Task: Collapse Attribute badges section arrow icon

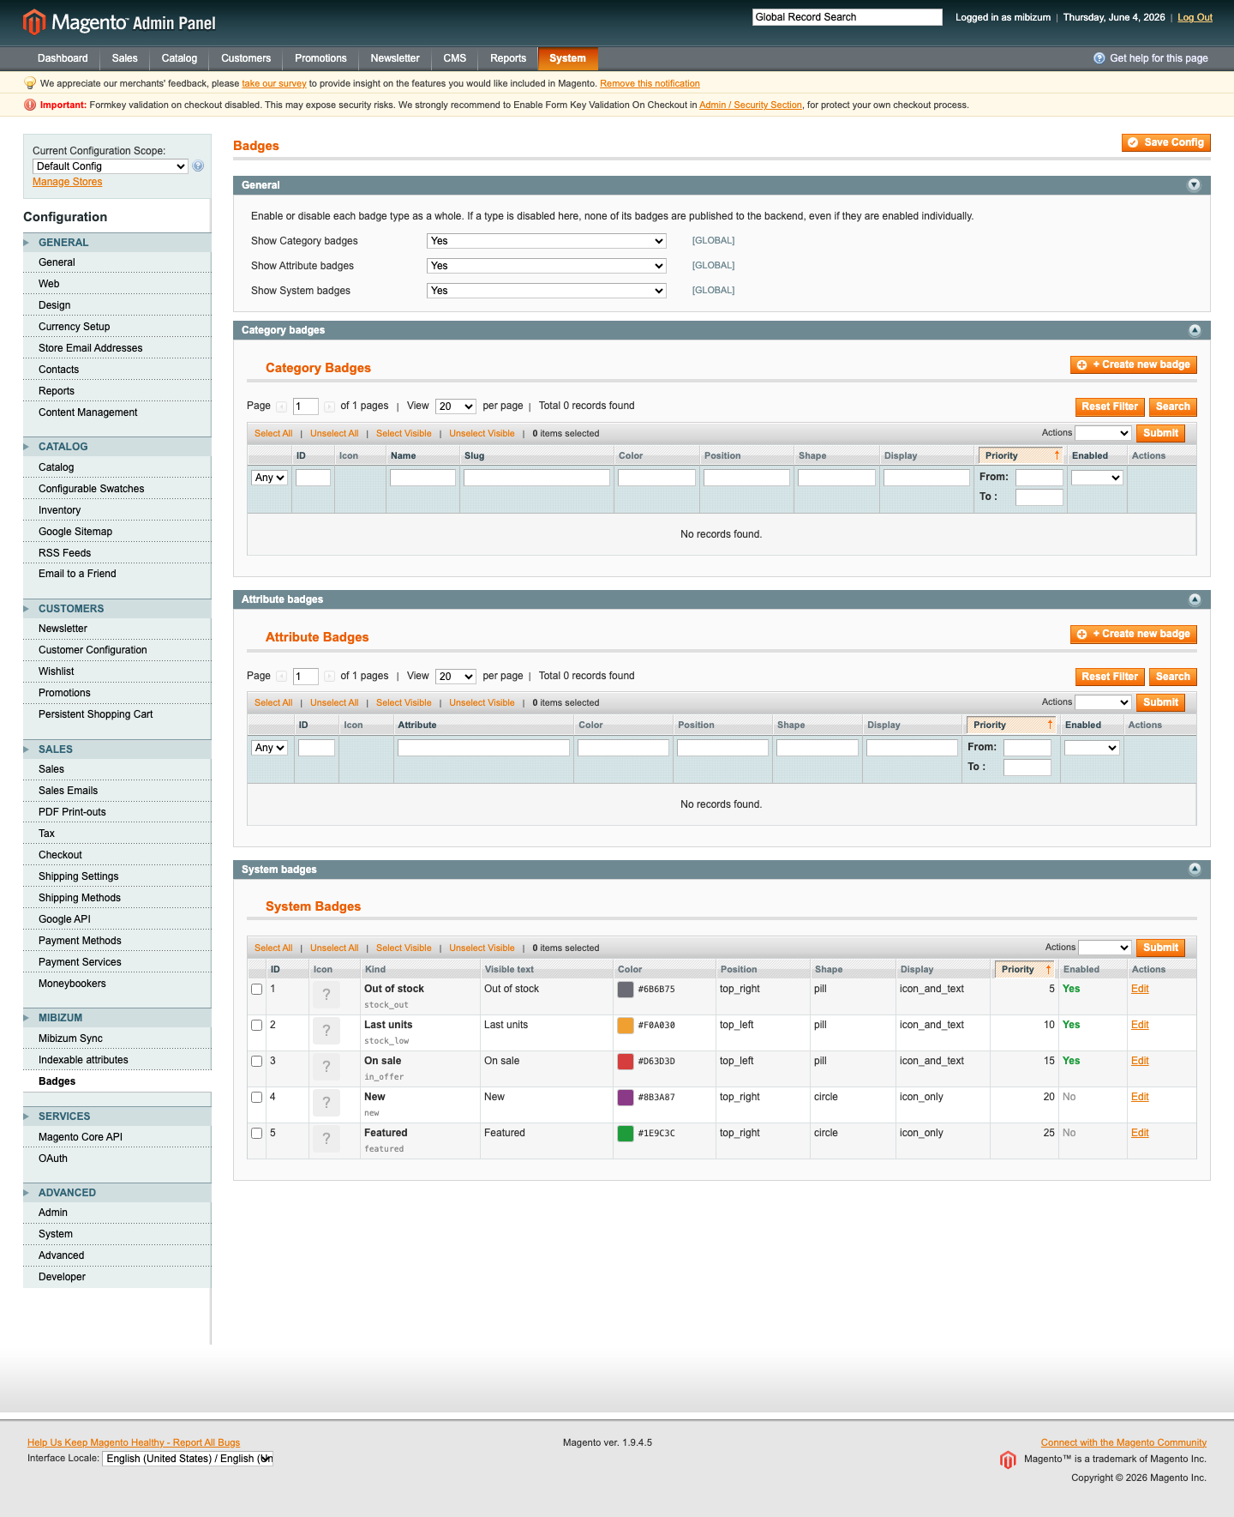Action: pos(1195,599)
